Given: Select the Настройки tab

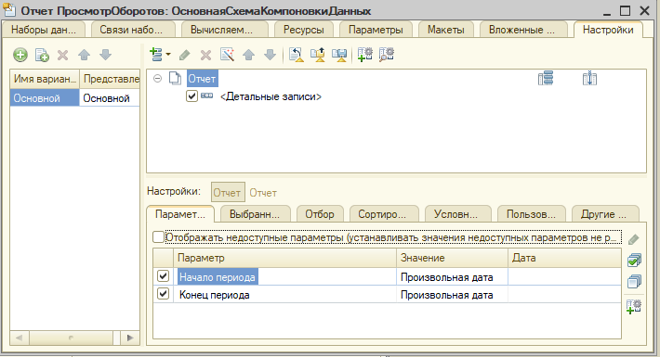Looking at the screenshot, I should point(608,30).
